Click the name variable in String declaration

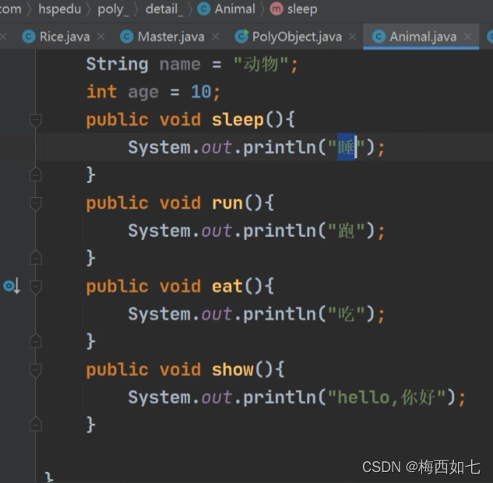coord(180,65)
